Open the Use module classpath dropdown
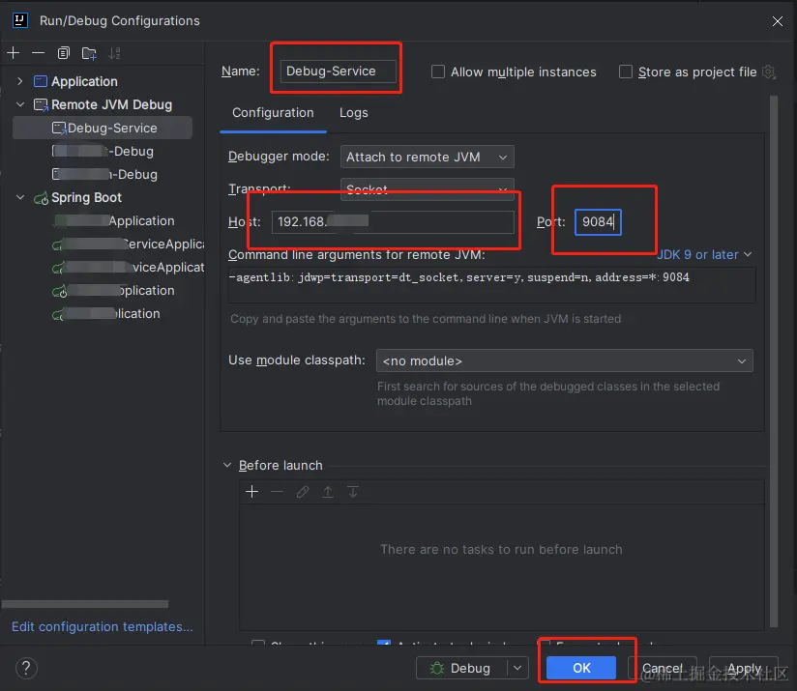This screenshot has height=691, width=797. click(564, 361)
